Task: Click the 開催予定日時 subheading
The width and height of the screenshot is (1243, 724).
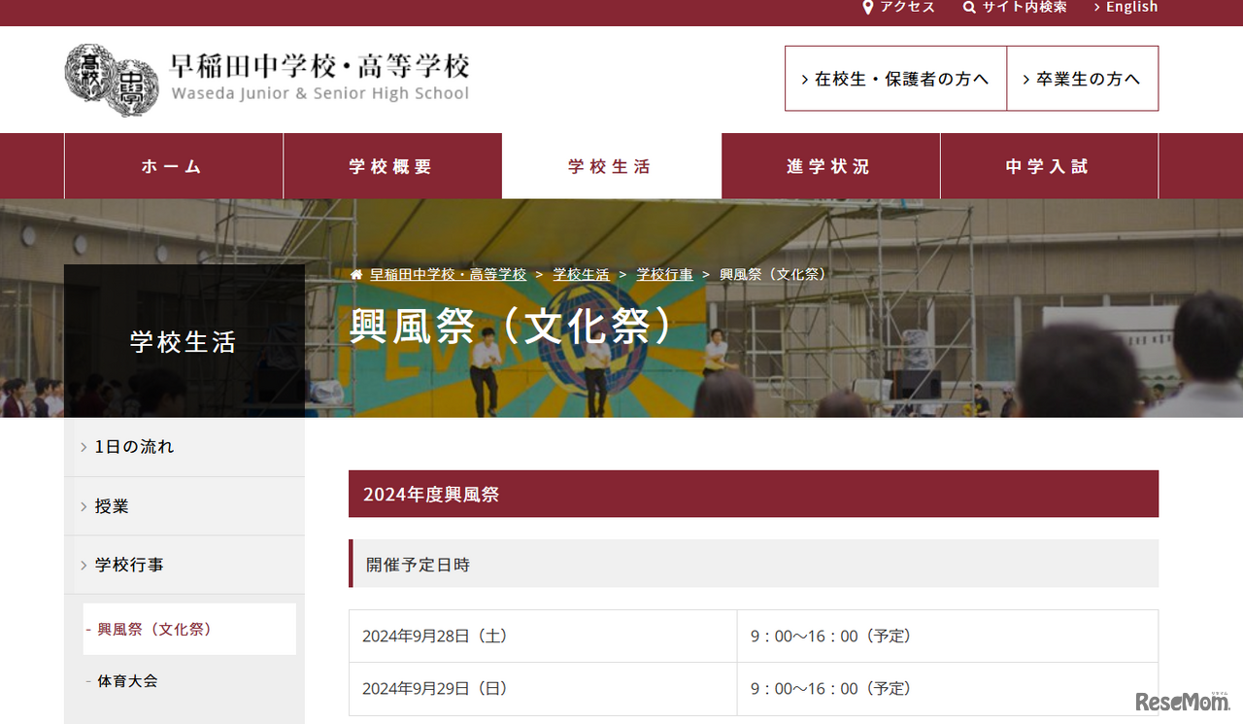Action: 754,564
